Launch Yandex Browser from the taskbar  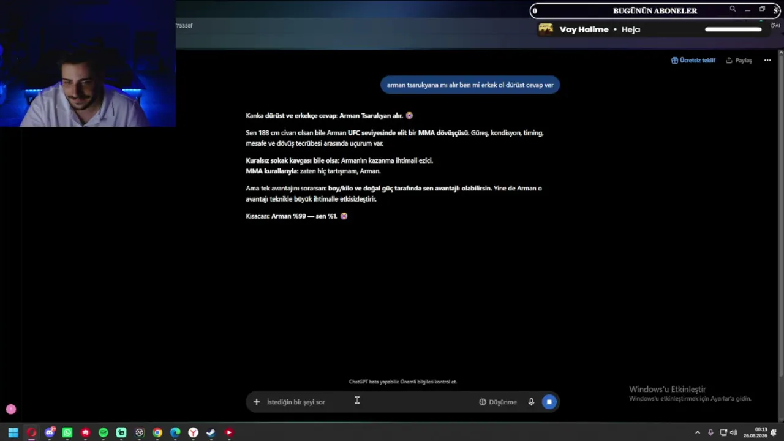193,433
